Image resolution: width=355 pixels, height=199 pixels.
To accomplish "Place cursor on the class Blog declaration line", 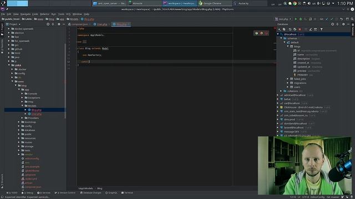I will 93,48.
